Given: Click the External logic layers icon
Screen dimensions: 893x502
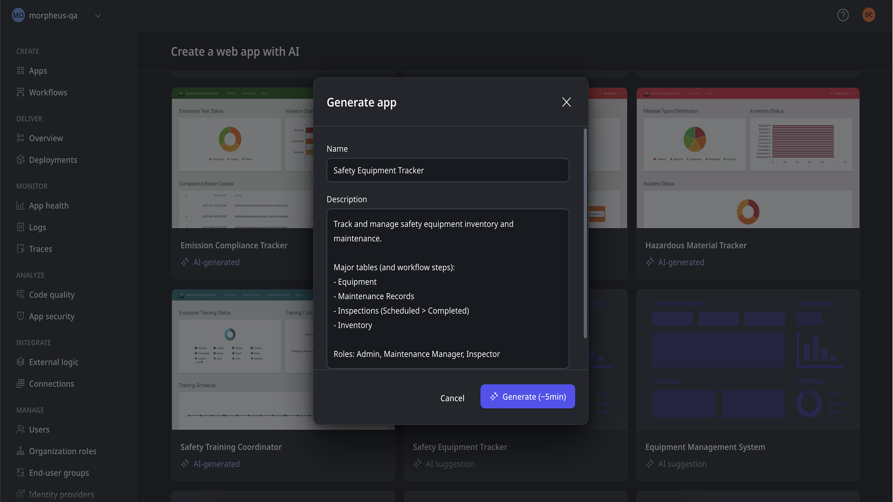Looking at the screenshot, I should coord(20,362).
